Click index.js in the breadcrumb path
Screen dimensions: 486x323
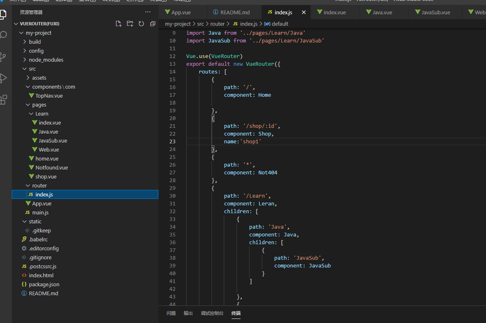(x=249, y=24)
